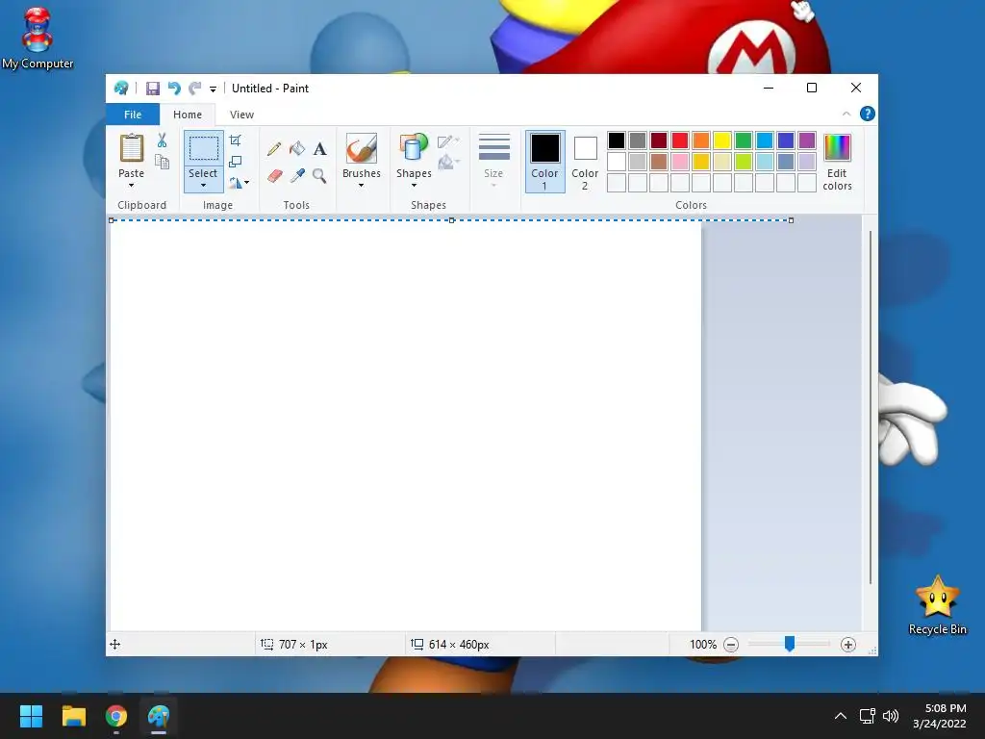The height and width of the screenshot is (739, 985).
Task: Select the Color 2 box
Action: coord(585,161)
